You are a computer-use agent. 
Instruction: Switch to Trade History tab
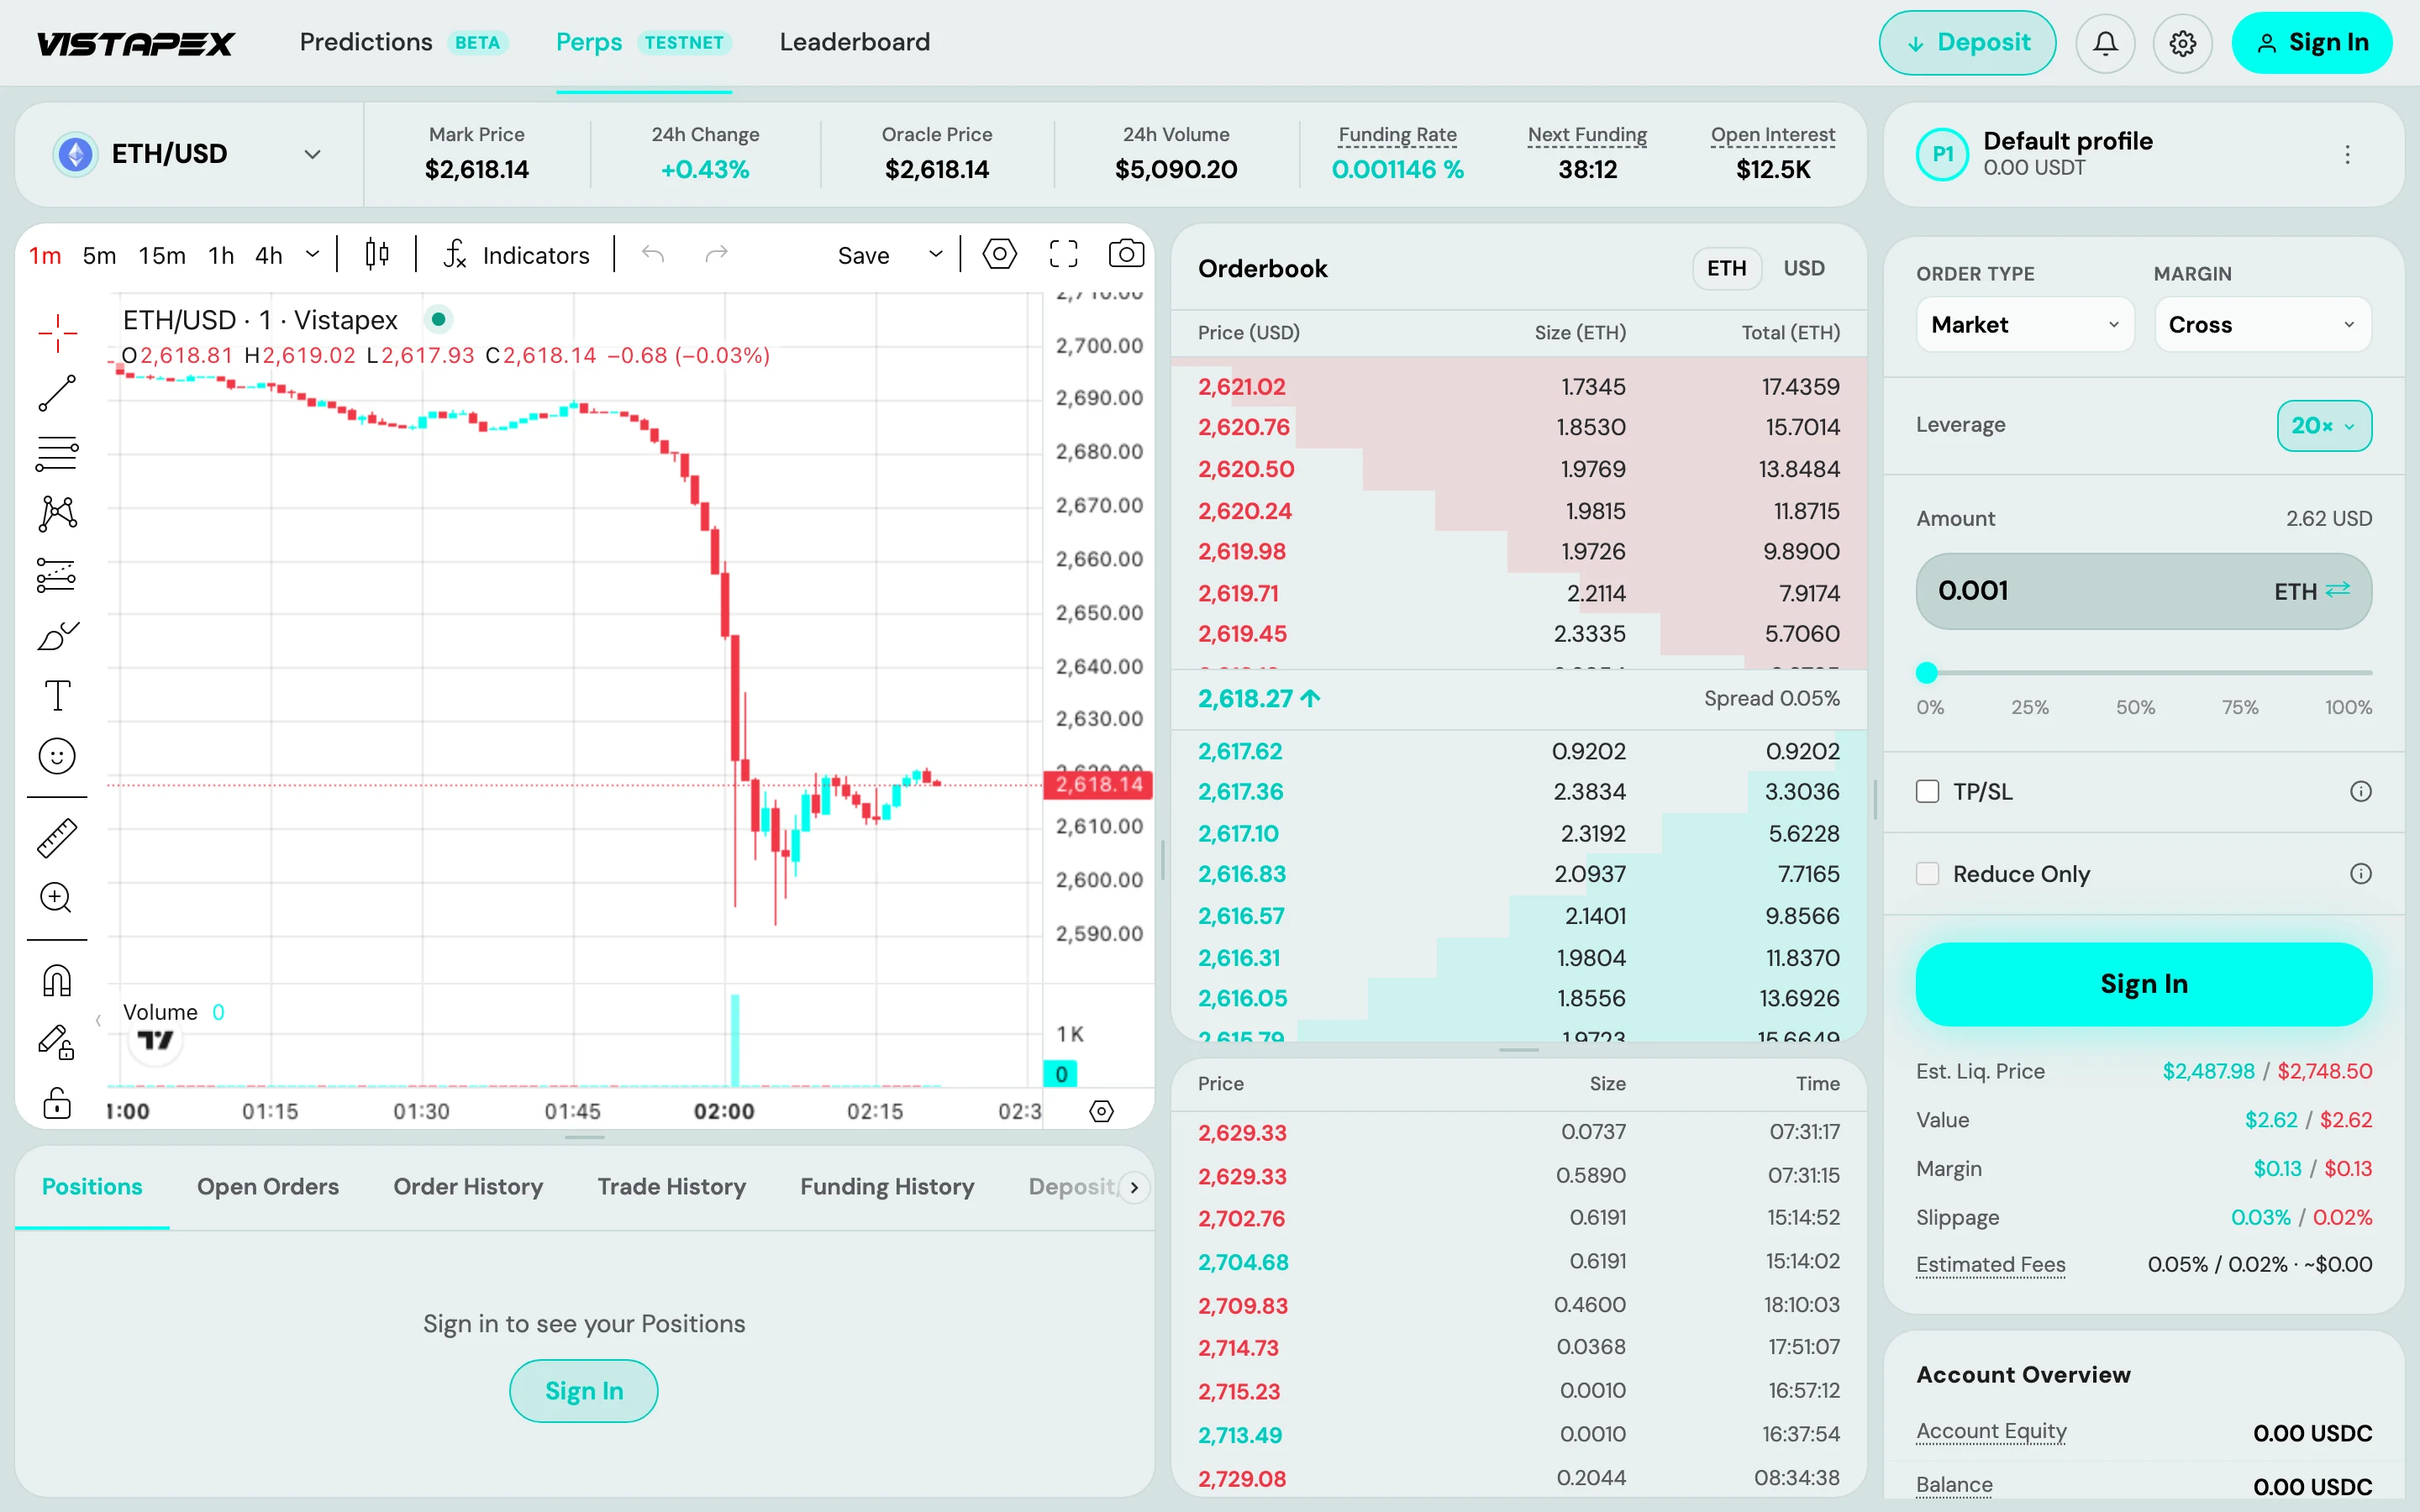pos(671,1187)
